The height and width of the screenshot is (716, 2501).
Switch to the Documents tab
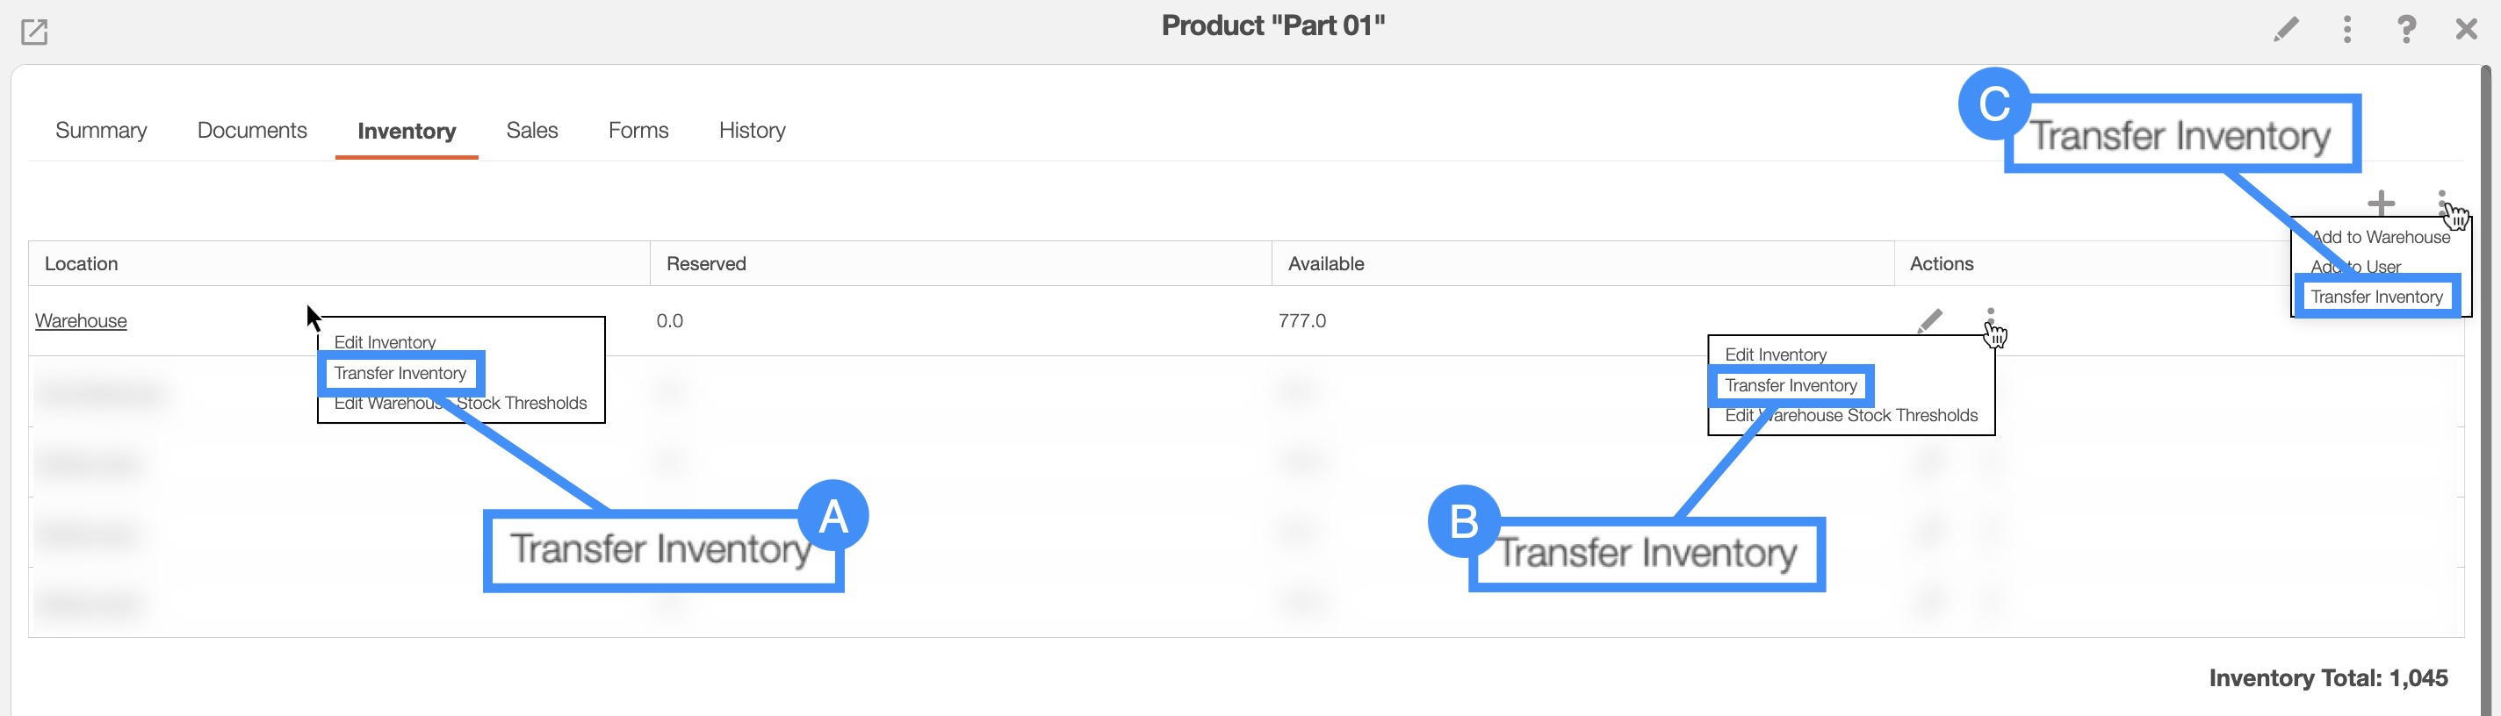coord(251,131)
